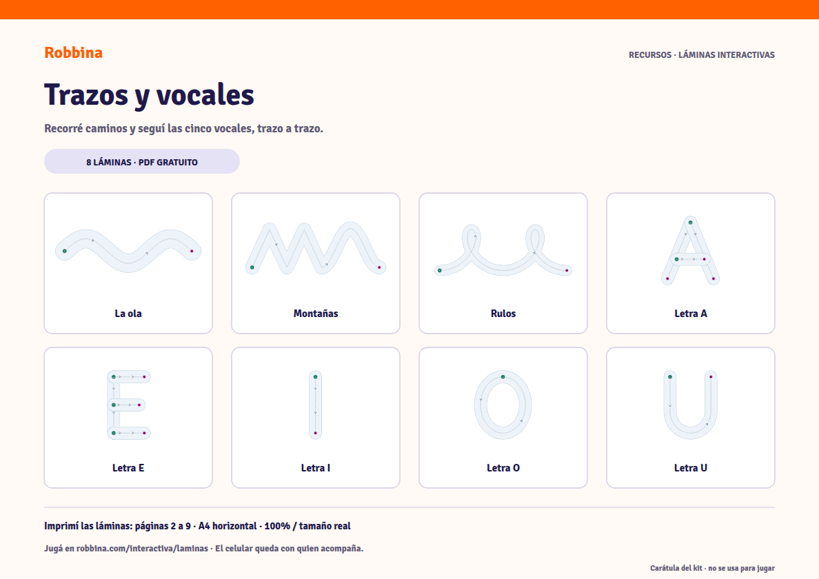Viewport: 819px width, 579px height.
Task: Open the Letra A tracing card
Action: [691, 263]
